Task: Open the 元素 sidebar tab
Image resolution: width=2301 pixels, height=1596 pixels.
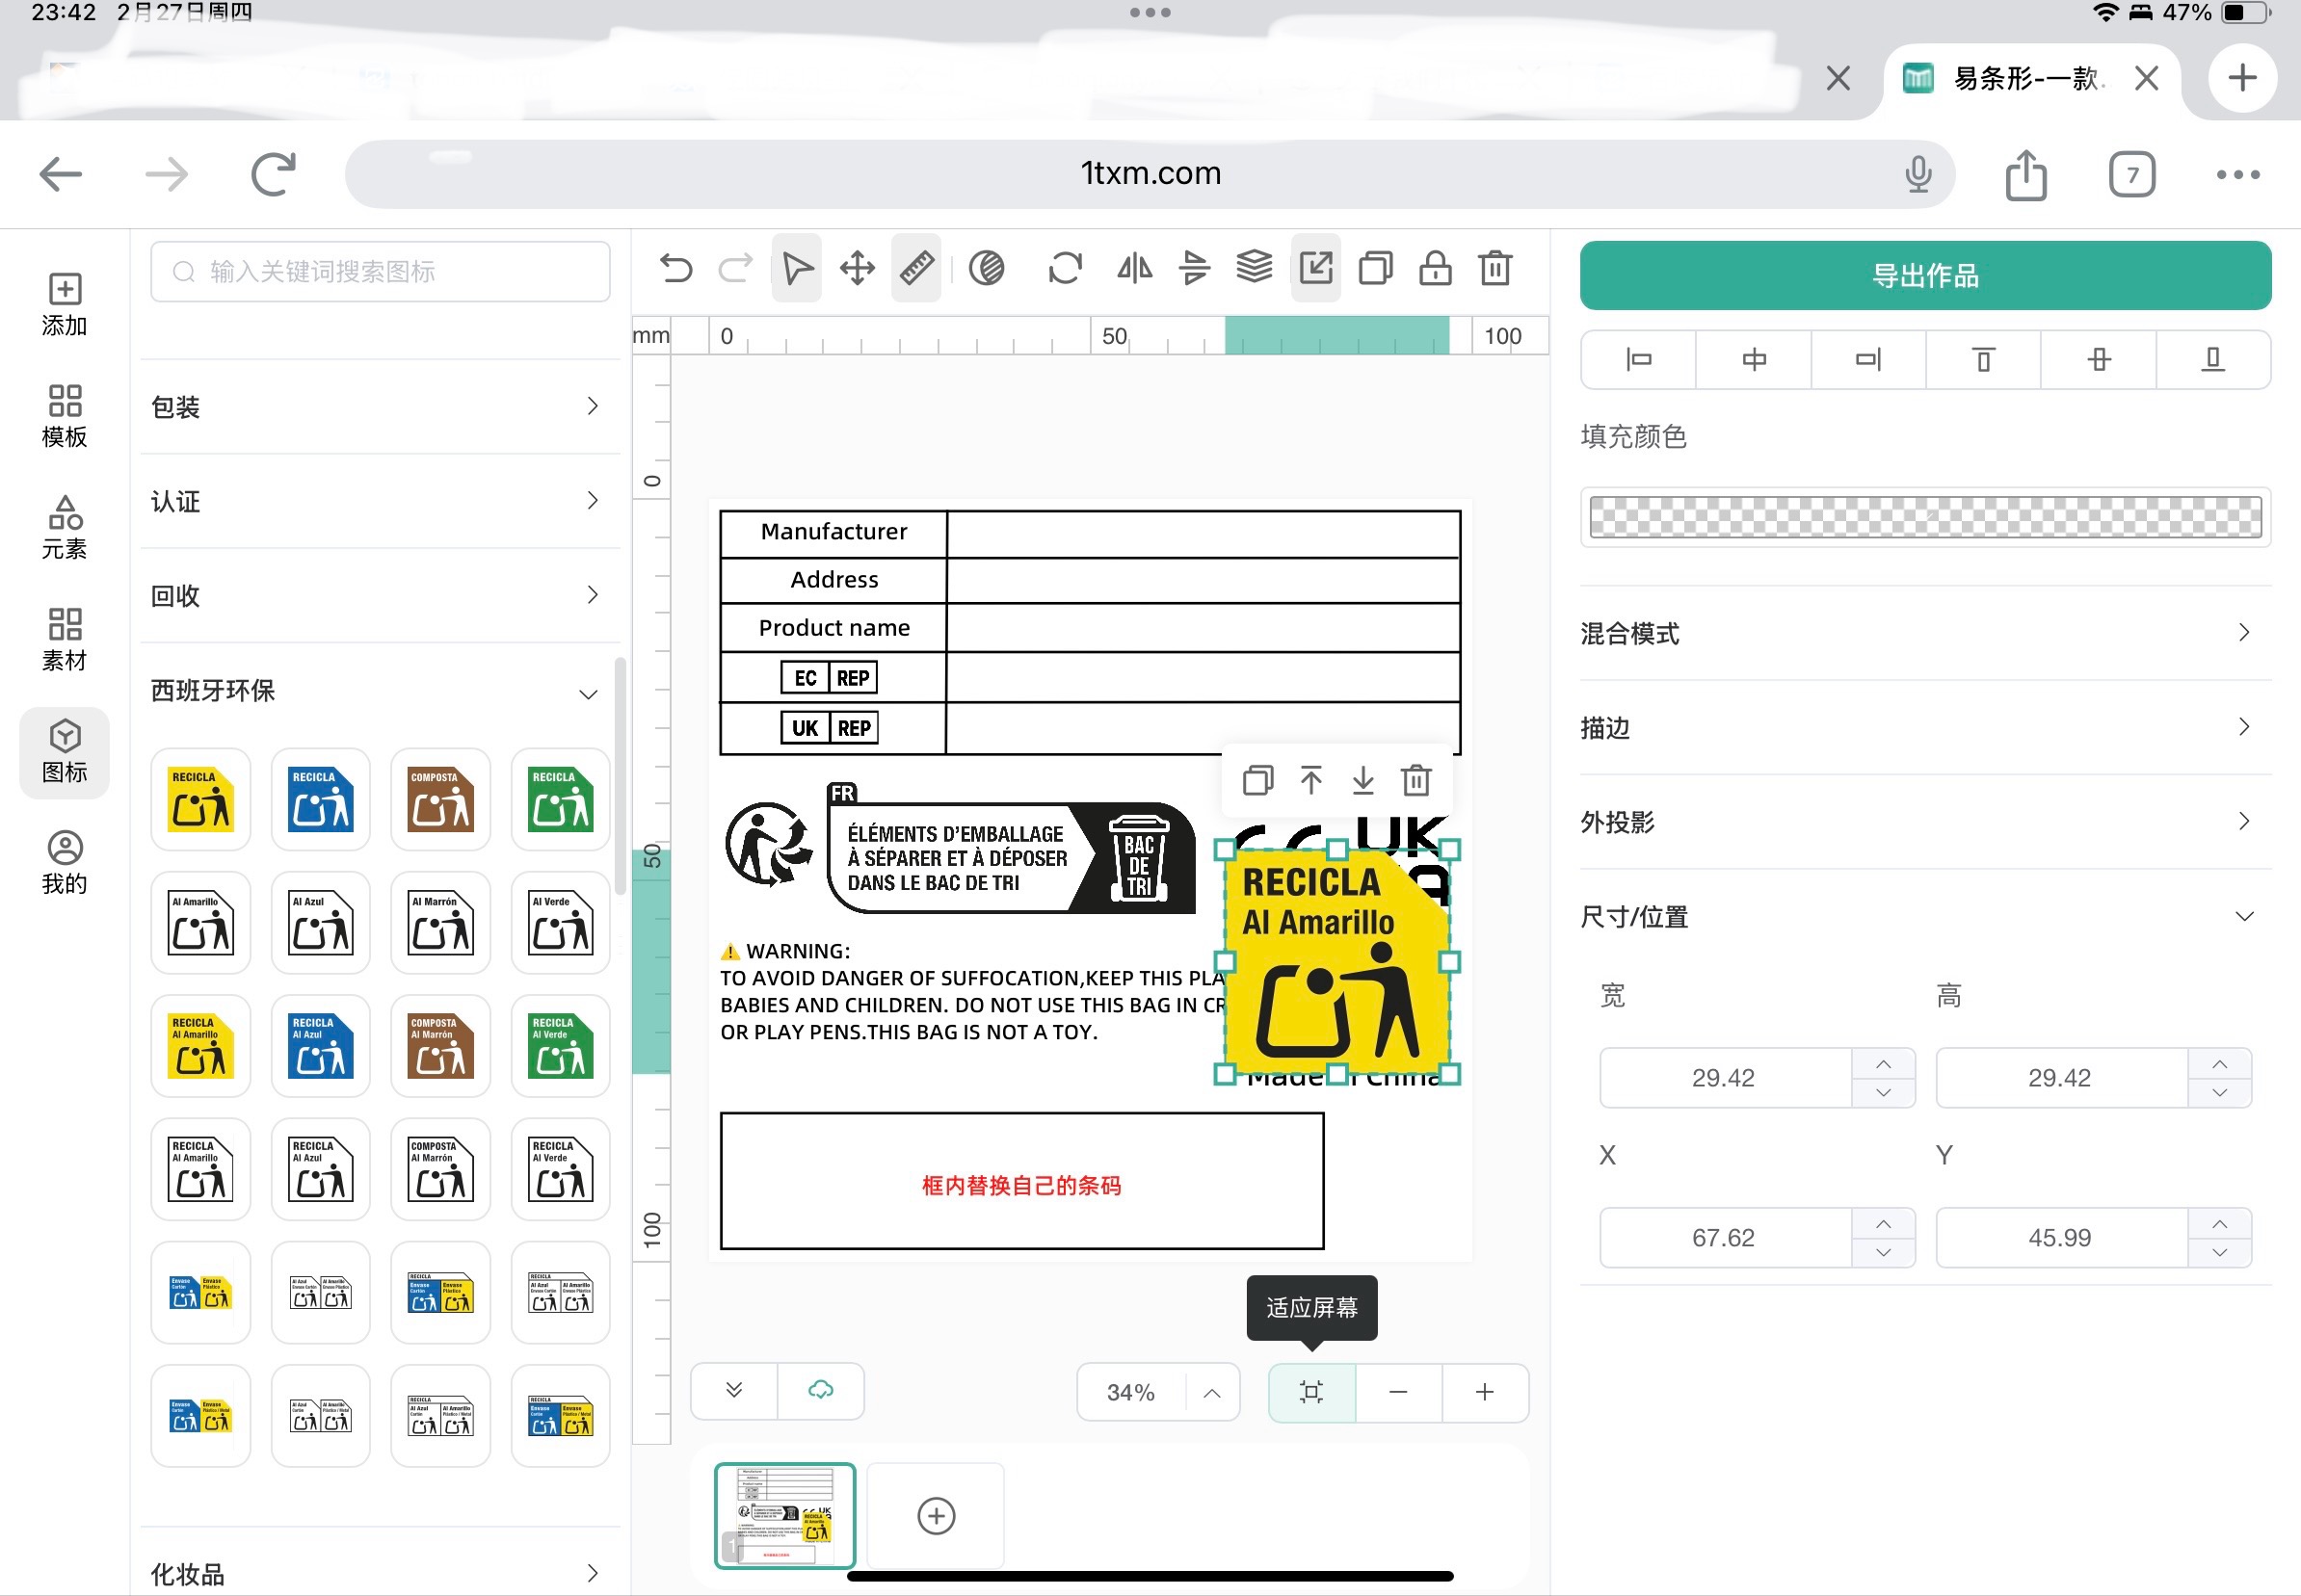Action: point(64,527)
